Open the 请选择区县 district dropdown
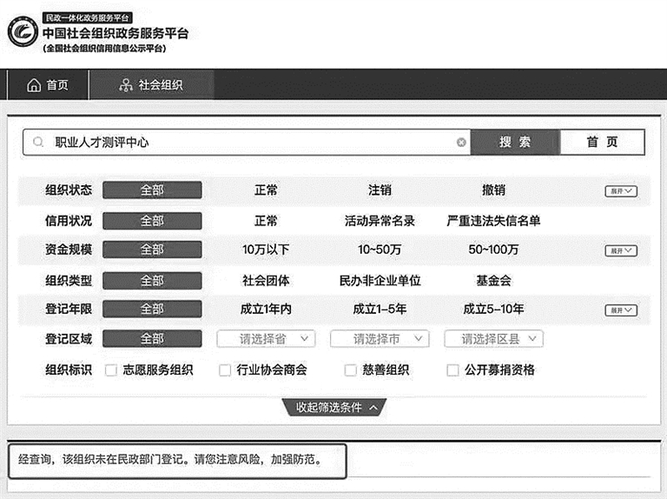 pos(493,339)
